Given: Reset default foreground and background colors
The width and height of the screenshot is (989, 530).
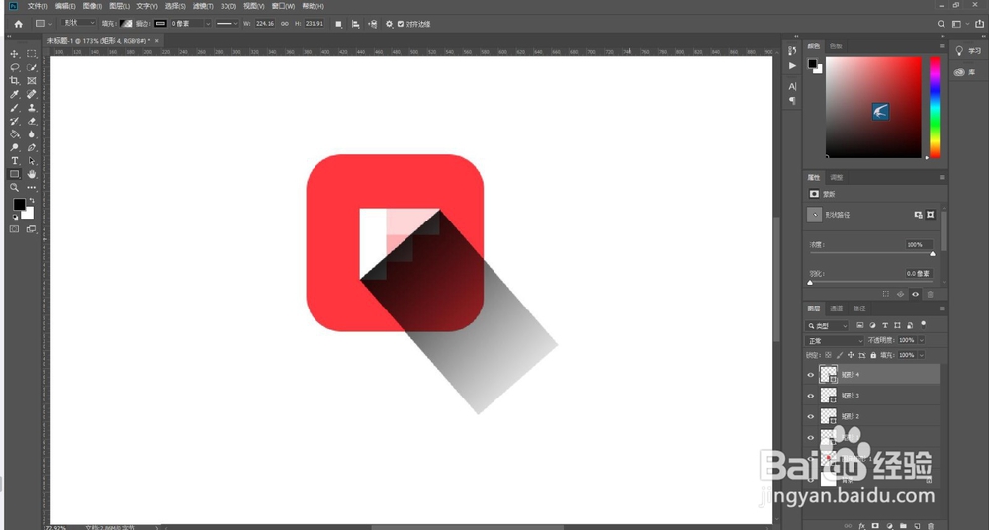Looking at the screenshot, I should pyautogui.click(x=15, y=217).
